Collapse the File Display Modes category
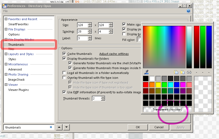 pyautogui.click(x=6, y=40)
